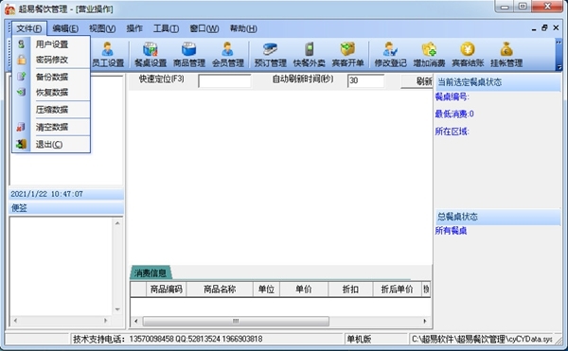Viewport: 568px width, 351px height.
Task: Click the consumption table scroll-right arrow
Action: [x=424, y=321]
